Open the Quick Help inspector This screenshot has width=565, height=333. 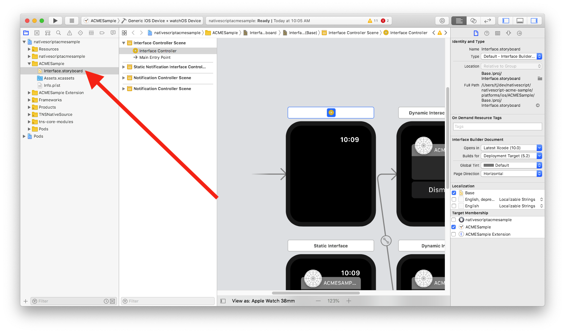pyautogui.click(x=487, y=33)
